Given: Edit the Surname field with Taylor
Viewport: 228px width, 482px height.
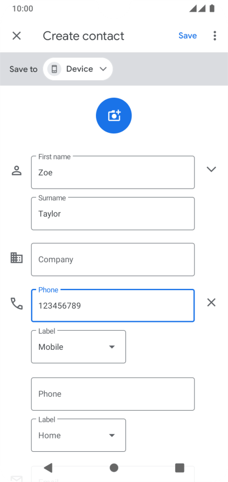Looking at the screenshot, I should (113, 214).
